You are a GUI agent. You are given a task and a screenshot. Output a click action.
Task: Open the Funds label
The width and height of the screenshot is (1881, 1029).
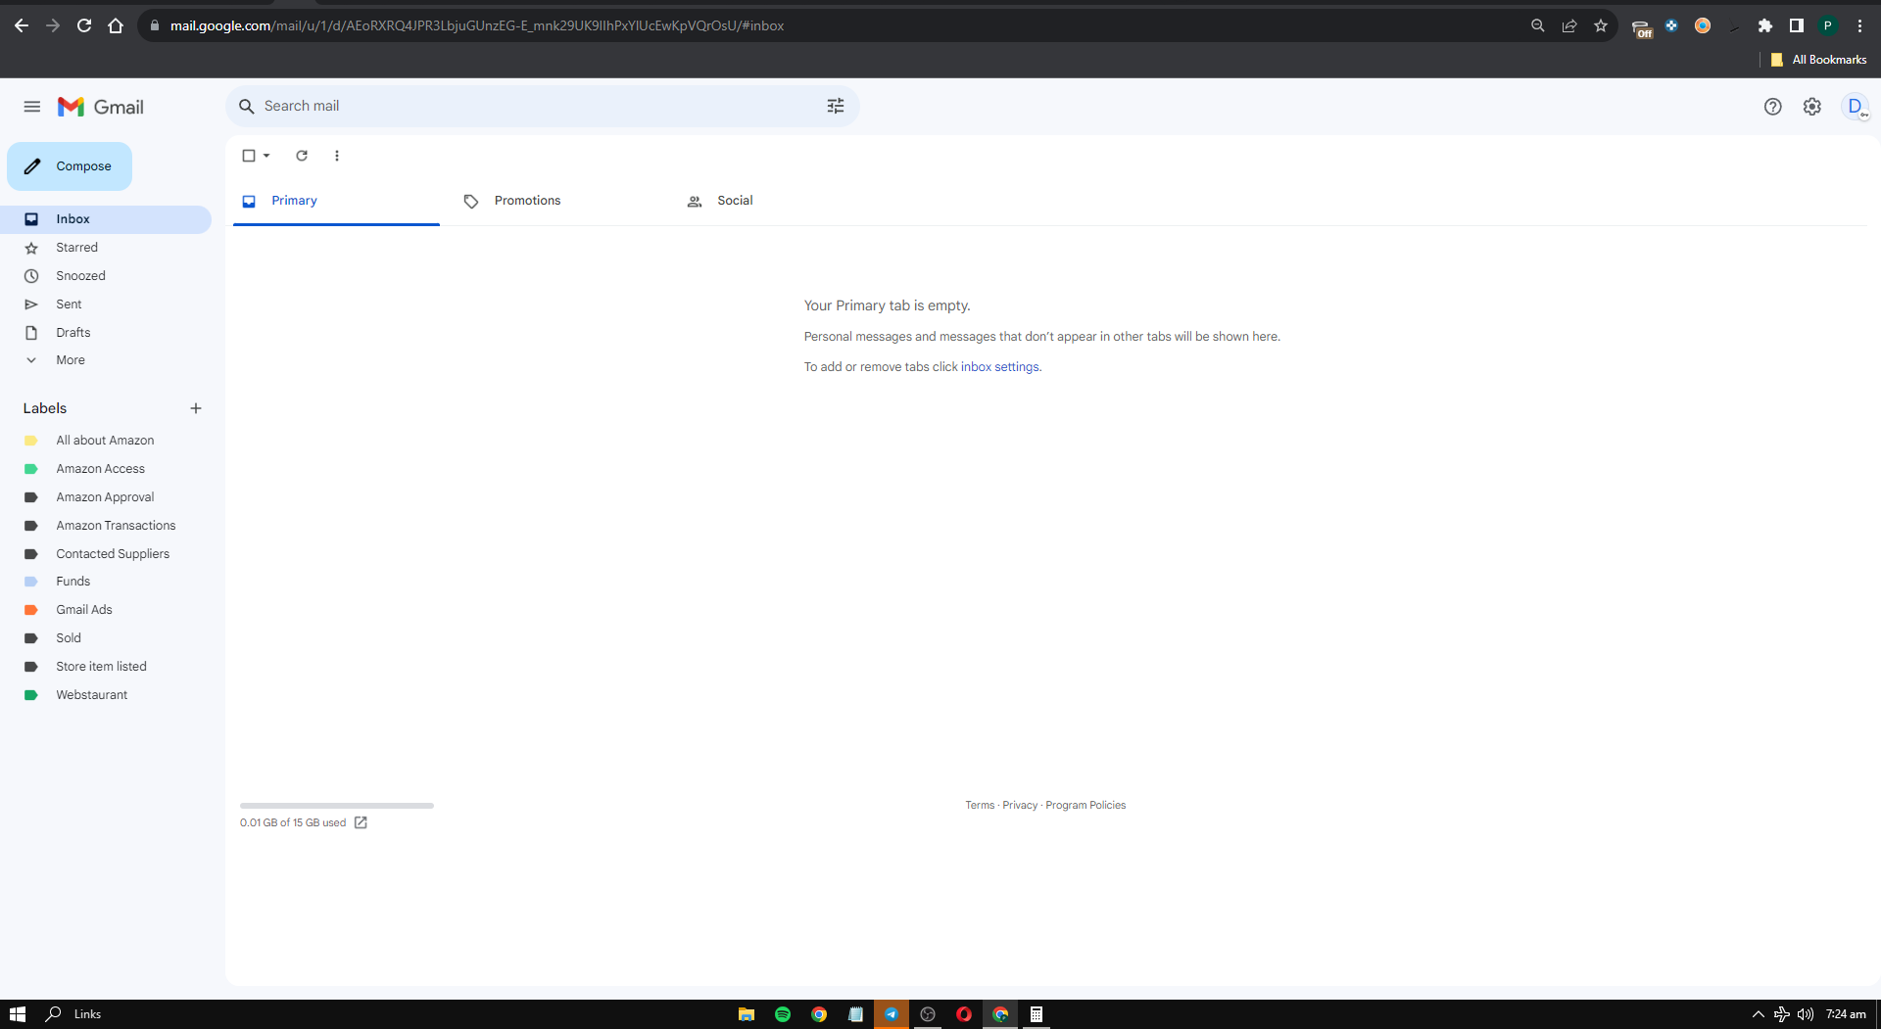106,582
